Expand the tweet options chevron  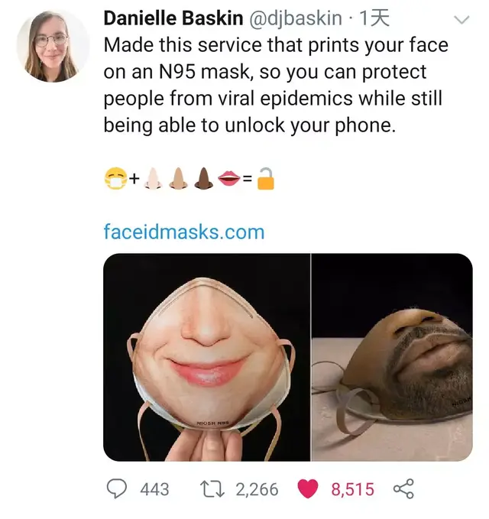[x=461, y=19]
